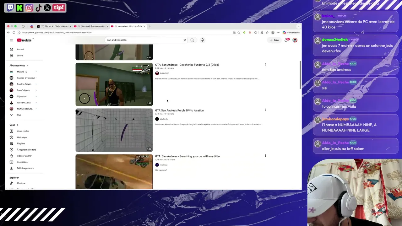
Task: Open the browser Conversation button
Action: [x=291, y=33]
